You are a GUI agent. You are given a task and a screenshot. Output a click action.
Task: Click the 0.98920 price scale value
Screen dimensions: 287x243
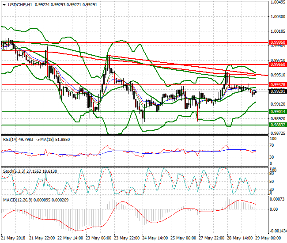point(278,119)
